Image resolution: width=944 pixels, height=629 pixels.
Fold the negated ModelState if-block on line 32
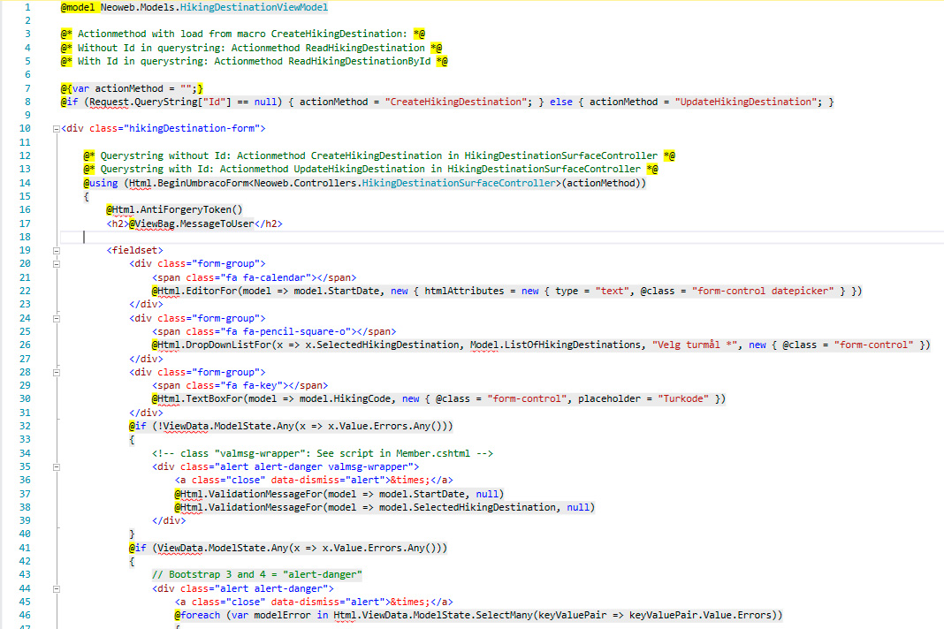point(57,426)
